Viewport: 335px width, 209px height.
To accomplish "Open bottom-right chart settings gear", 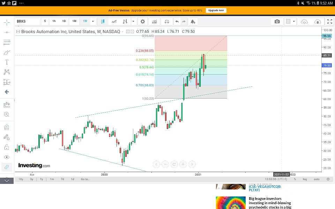I will [328, 179].
